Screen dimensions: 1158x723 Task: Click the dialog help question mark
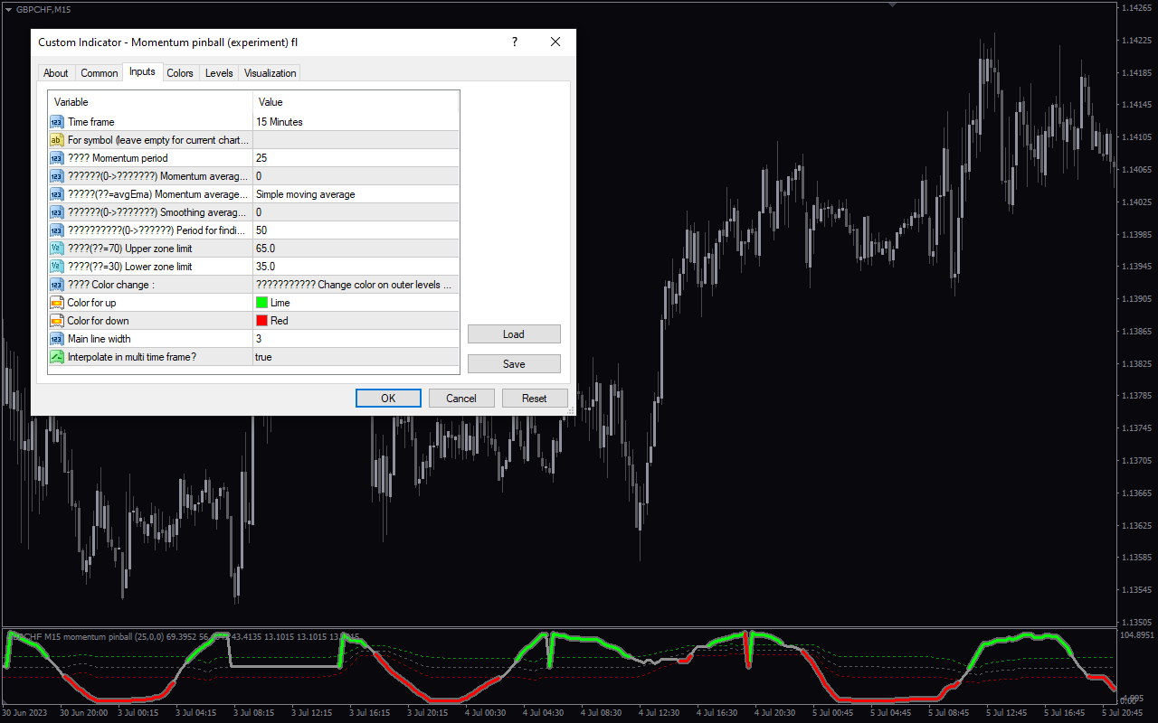click(x=515, y=42)
